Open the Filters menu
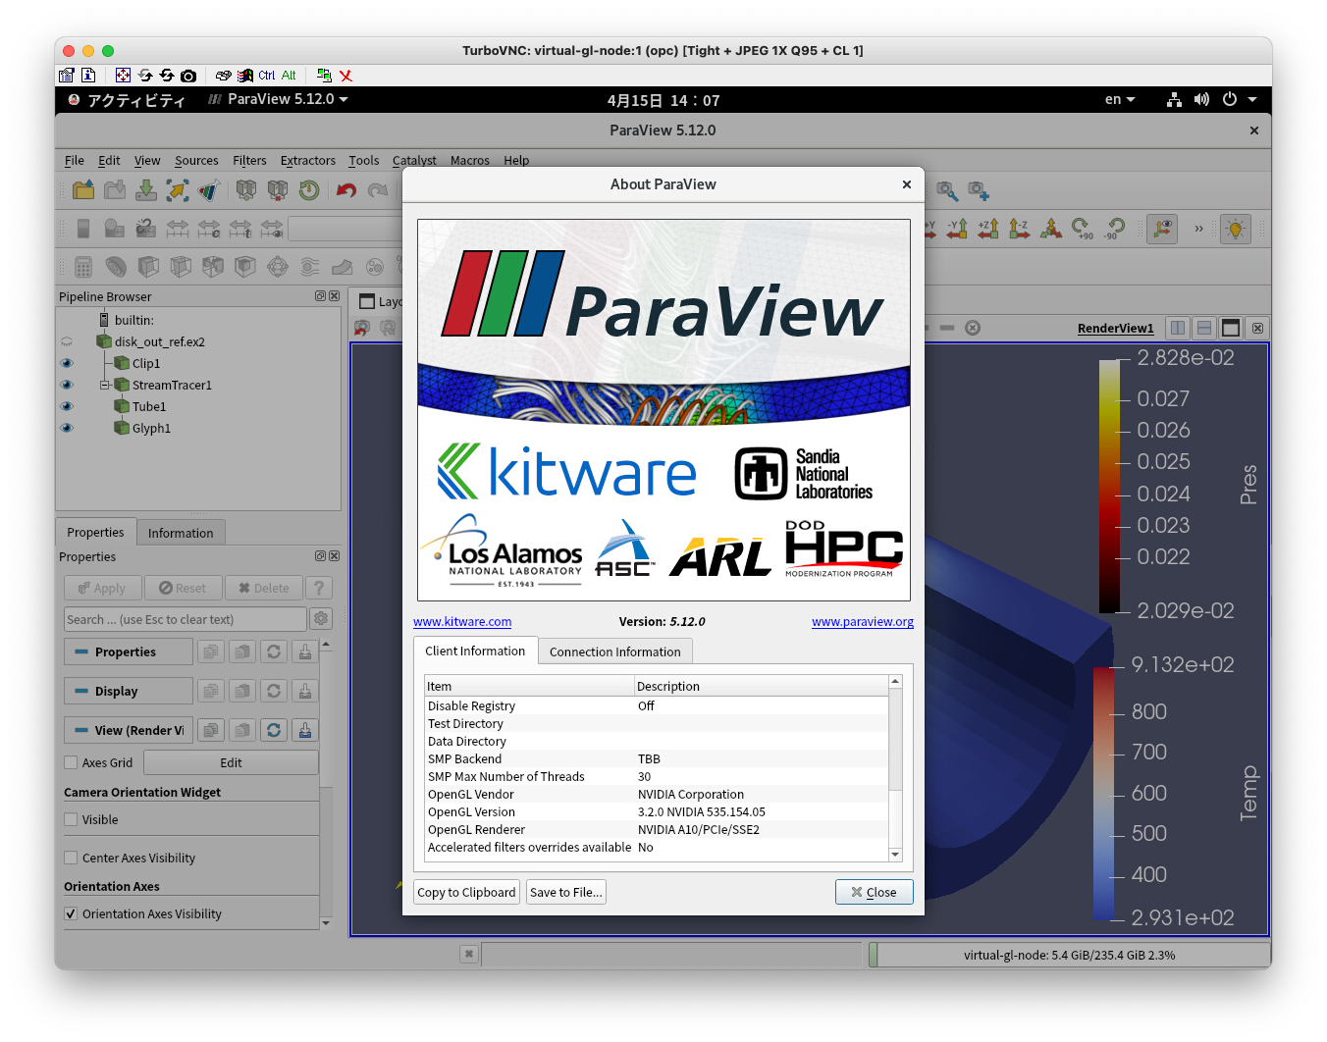 (249, 160)
